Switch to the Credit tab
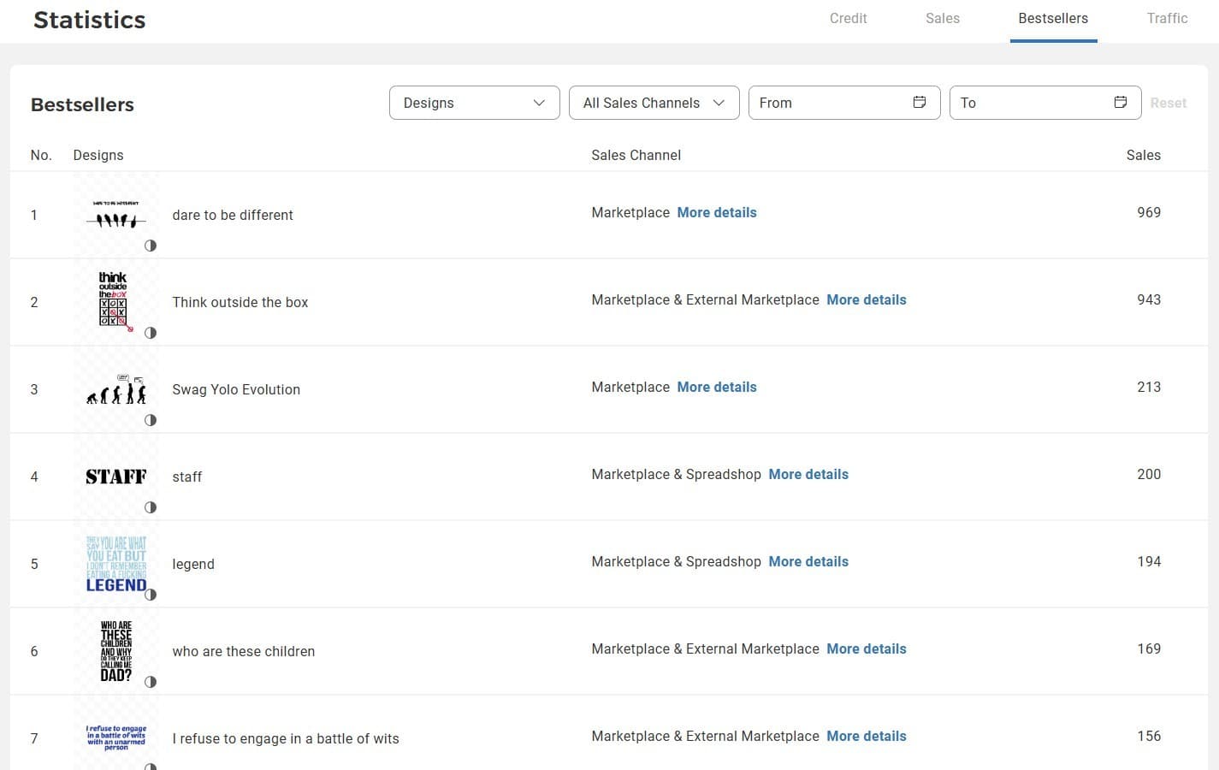1219x770 pixels. pos(848,19)
